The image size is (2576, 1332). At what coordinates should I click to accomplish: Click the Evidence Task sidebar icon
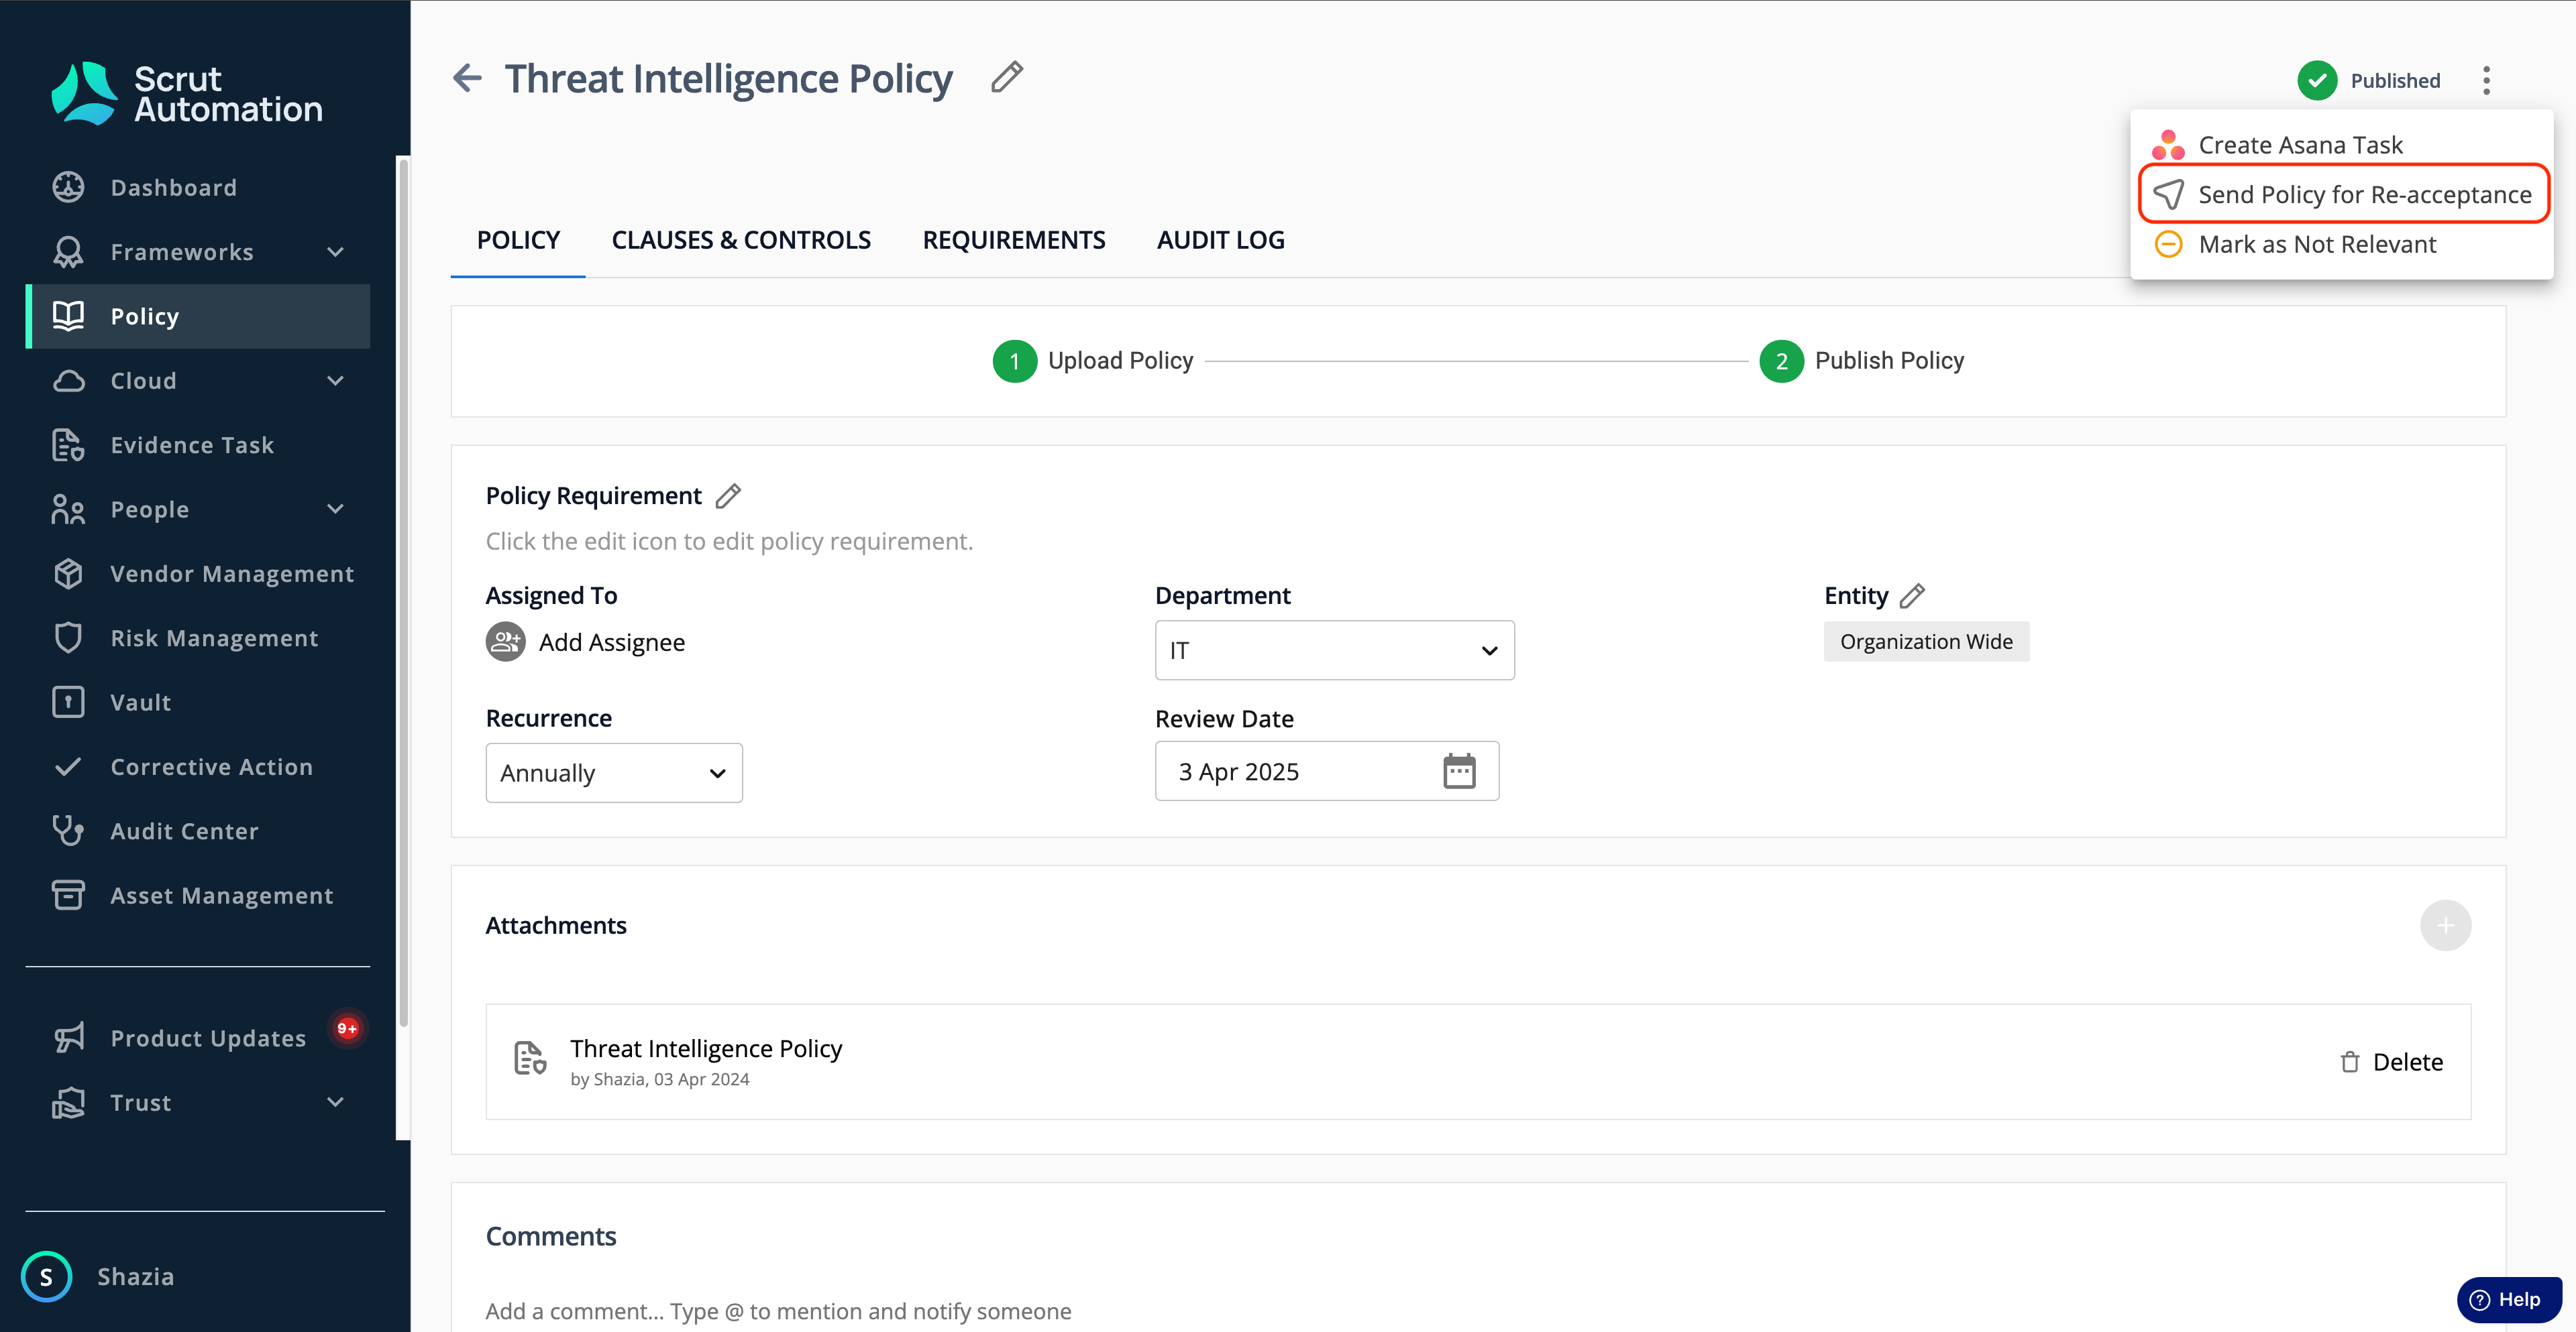click(68, 444)
